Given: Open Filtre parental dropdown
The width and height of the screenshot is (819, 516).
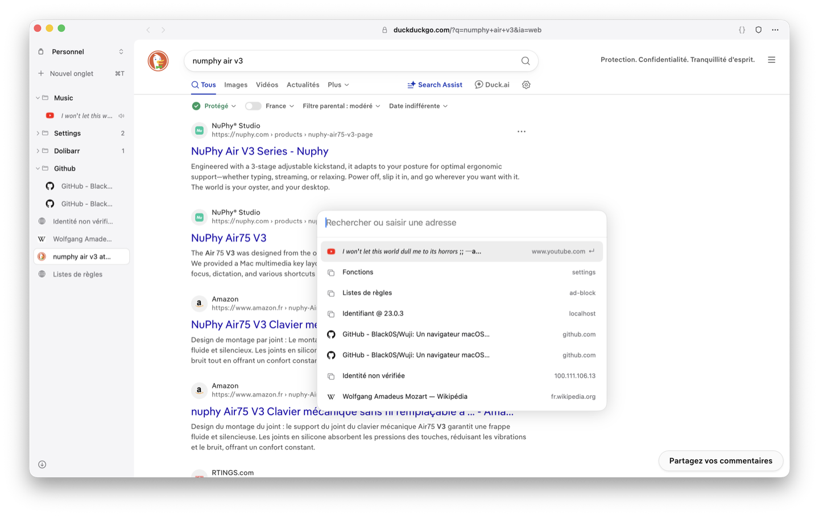Looking at the screenshot, I should 341,106.
